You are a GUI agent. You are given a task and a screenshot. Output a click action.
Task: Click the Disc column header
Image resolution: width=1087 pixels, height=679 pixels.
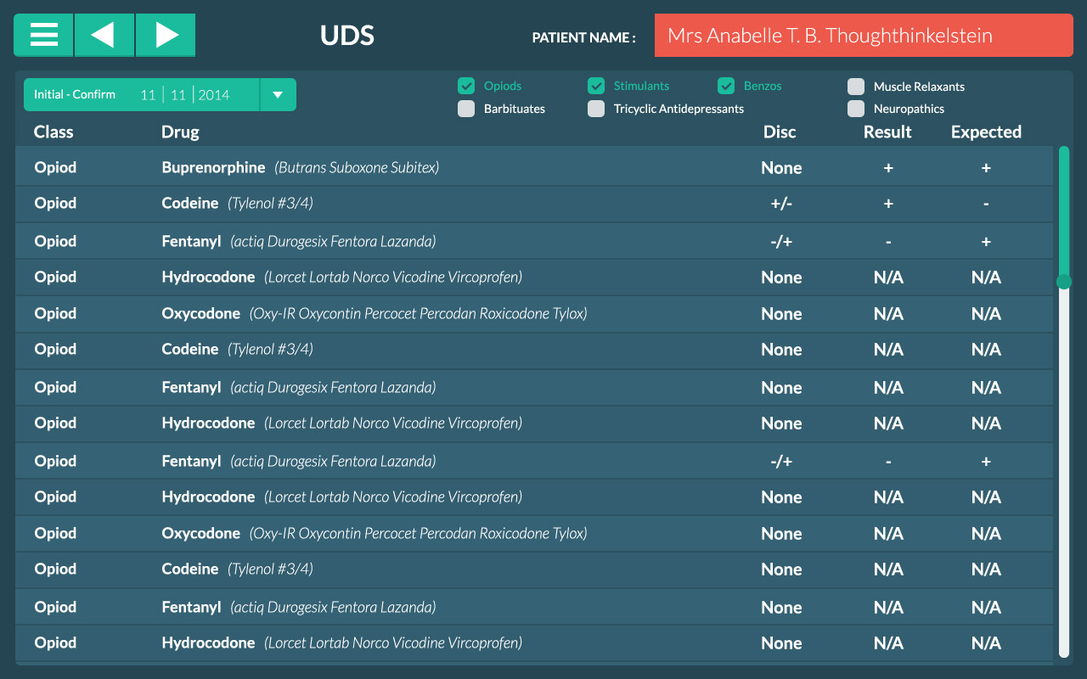780,132
